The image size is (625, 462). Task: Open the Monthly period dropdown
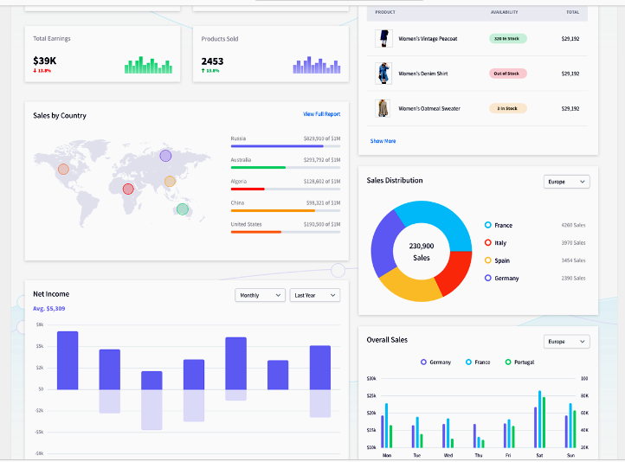(x=260, y=295)
